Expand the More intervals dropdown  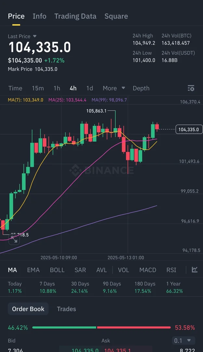(114, 88)
